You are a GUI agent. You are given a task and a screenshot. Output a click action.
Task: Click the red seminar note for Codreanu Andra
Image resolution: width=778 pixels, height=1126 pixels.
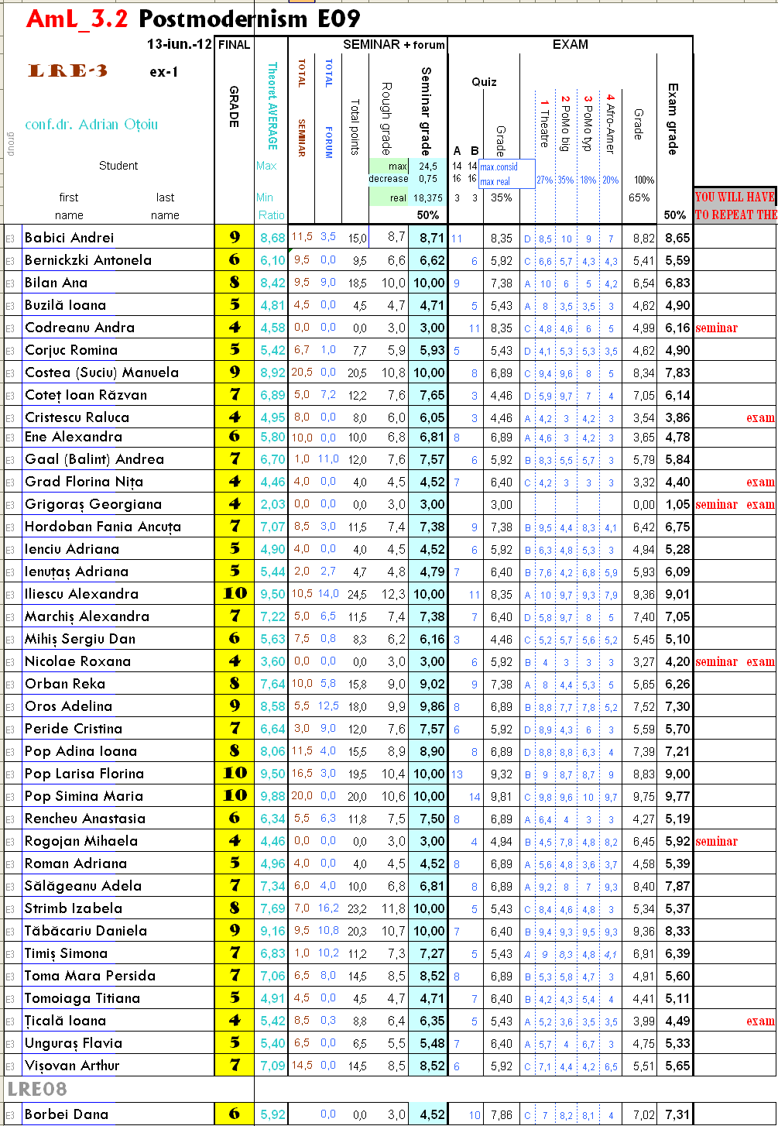[716, 328]
